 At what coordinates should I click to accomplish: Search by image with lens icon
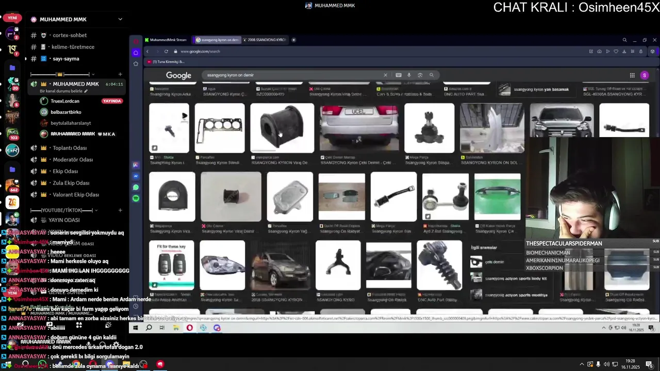(420, 75)
